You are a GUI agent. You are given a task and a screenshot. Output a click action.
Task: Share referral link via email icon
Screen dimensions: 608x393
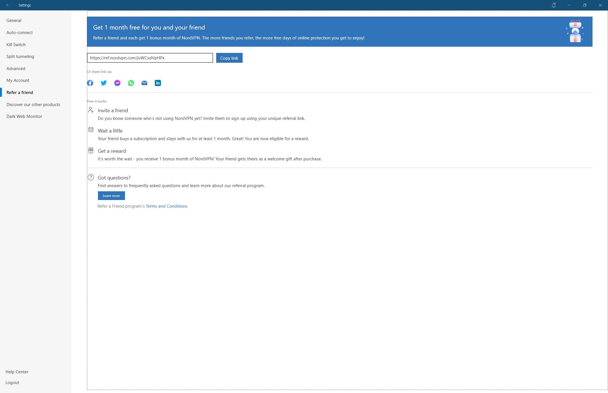pyautogui.click(x=144, y=83)
